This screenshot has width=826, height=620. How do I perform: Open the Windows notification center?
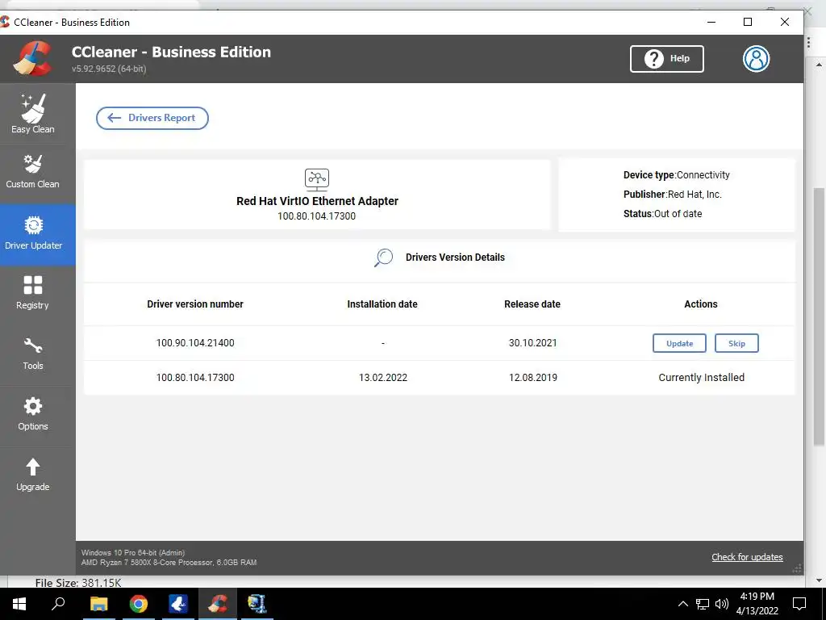coord(799,604)
